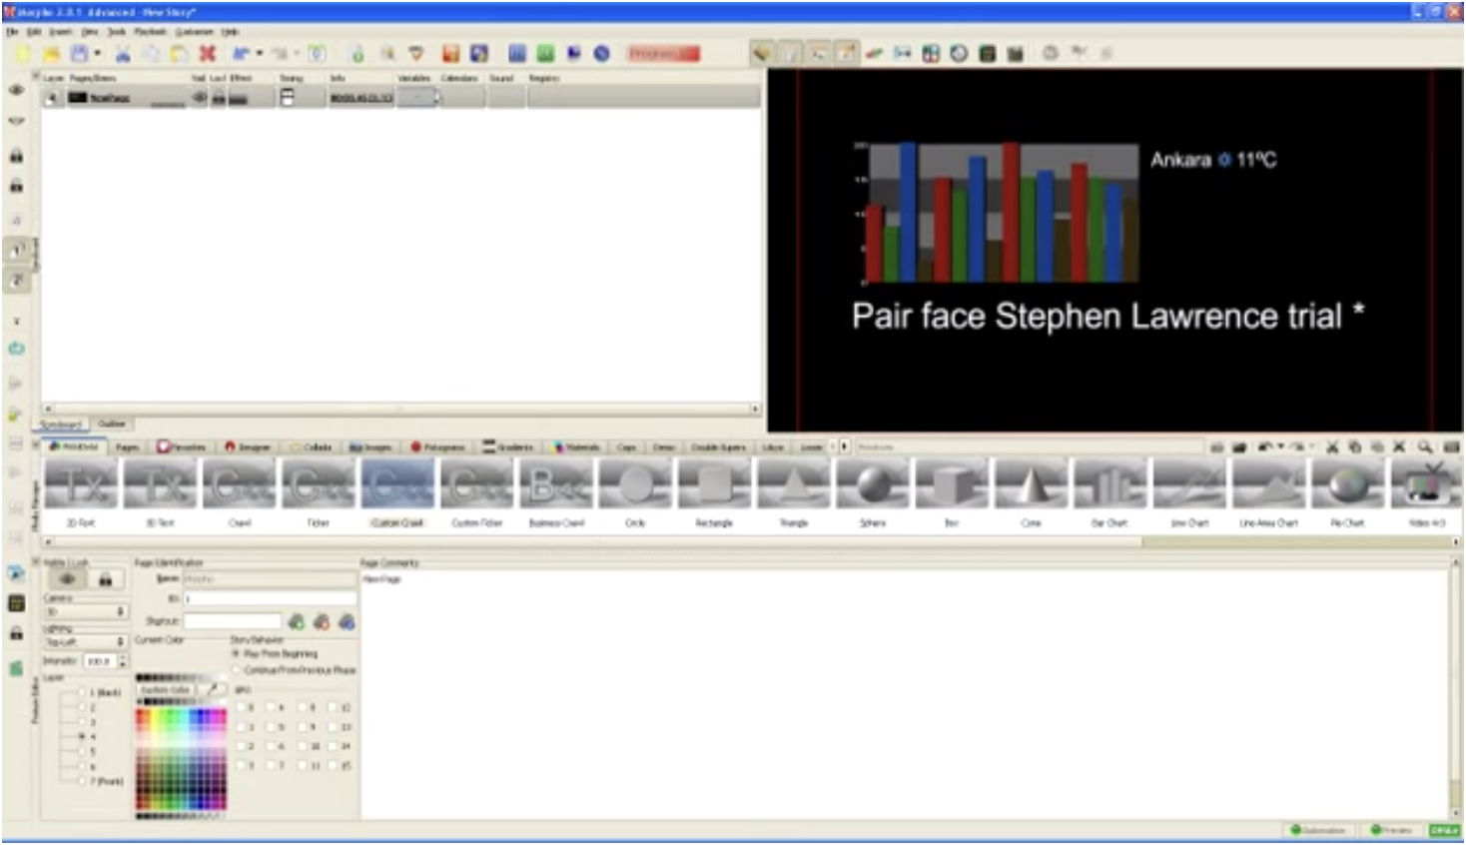Select layer 5 radio button

[x=84, y=751]
